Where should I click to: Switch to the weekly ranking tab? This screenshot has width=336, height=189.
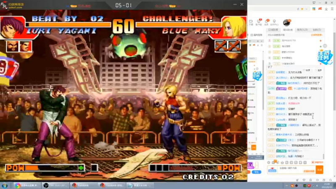[288, 30]
